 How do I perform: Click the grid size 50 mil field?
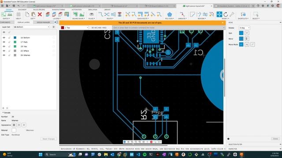tap(100, 28)
